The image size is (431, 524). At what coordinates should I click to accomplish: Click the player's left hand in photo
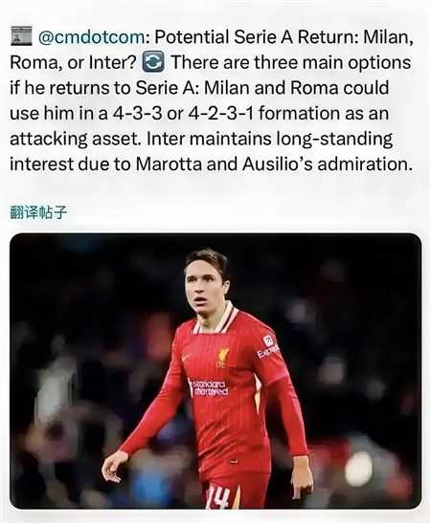pos(302,478)
